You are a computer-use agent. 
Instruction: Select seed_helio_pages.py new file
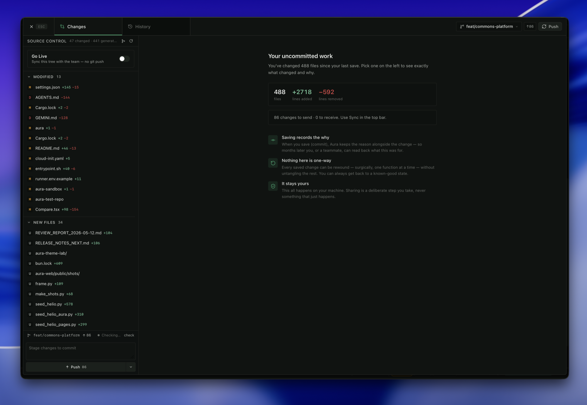81,325
